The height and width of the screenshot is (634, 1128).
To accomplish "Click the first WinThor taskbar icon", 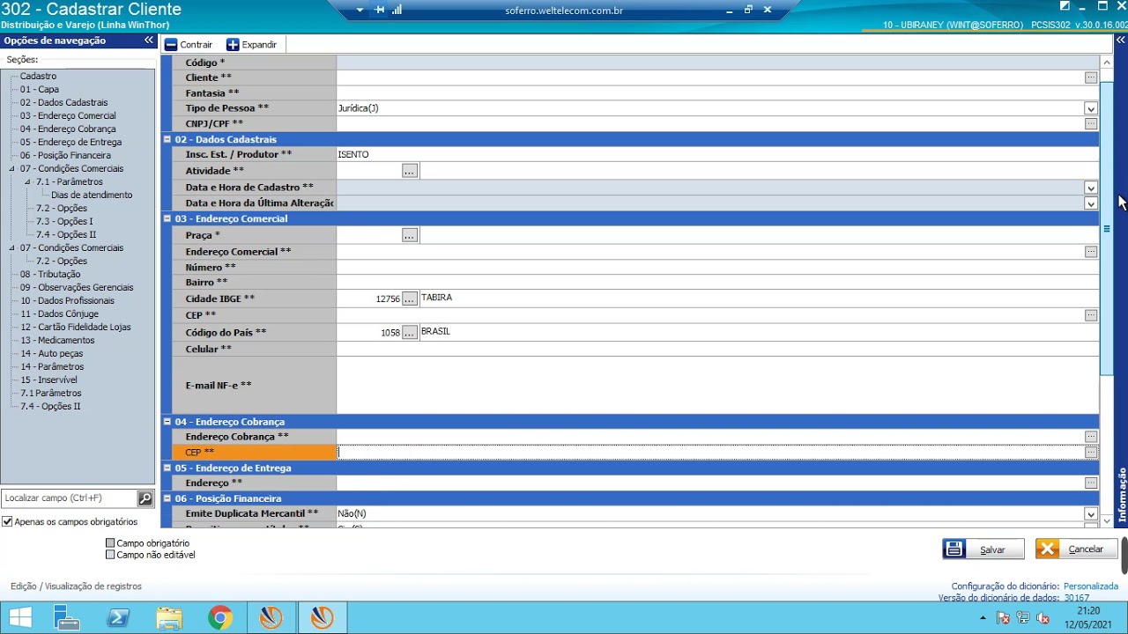I will tap(271, 617).
